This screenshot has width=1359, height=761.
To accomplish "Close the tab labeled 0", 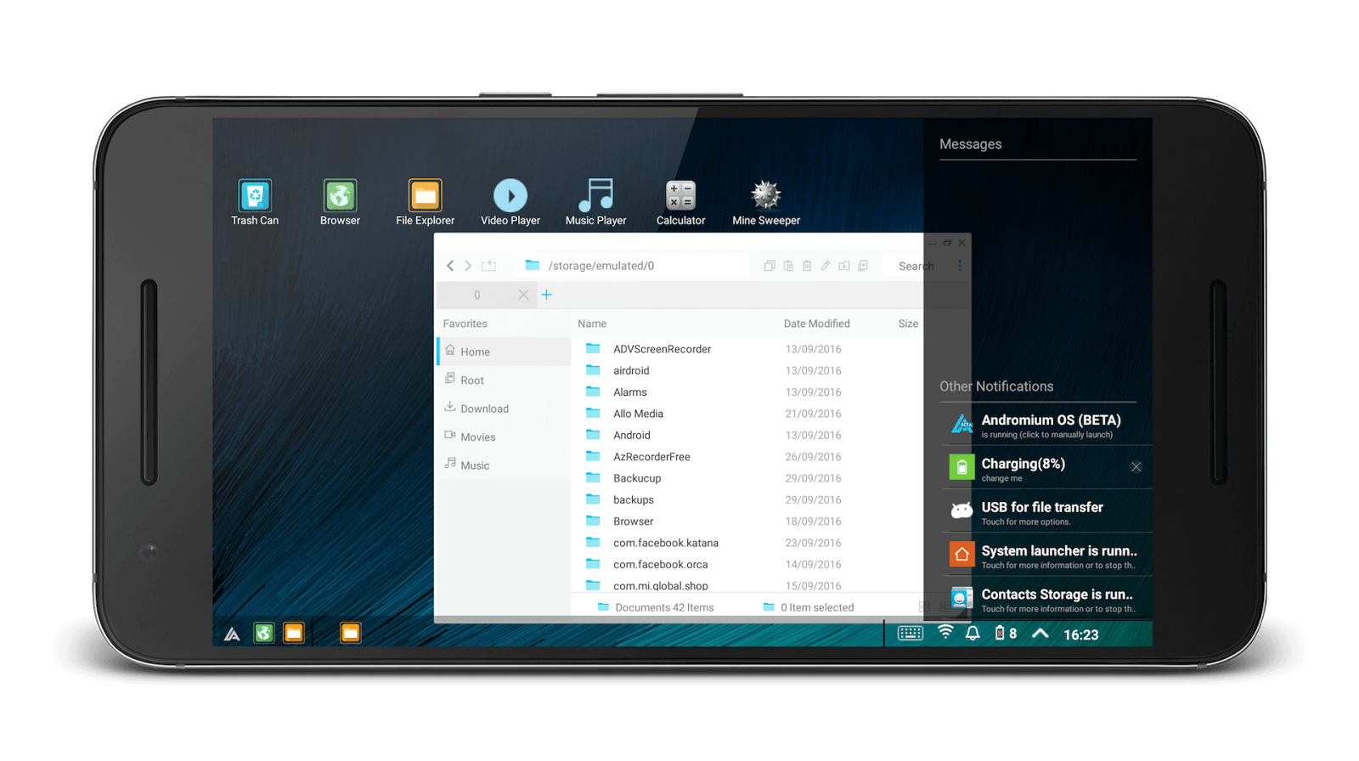I will [523, 295].
